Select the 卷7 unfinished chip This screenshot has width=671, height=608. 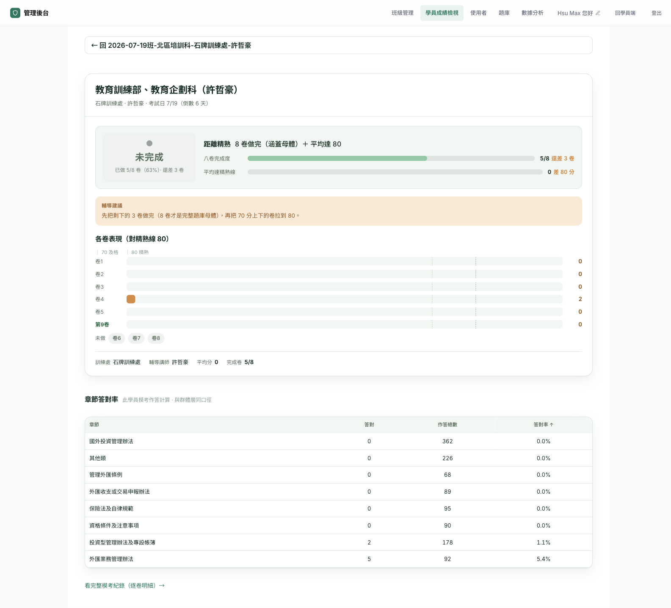[x=136, y=338]
